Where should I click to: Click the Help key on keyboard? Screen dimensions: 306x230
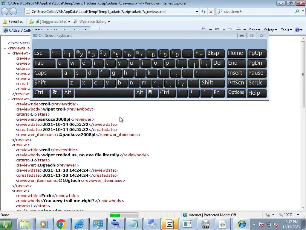[x=257, y=93]
